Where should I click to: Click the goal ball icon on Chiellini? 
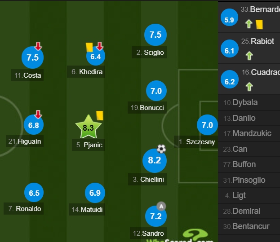(161, 149)
